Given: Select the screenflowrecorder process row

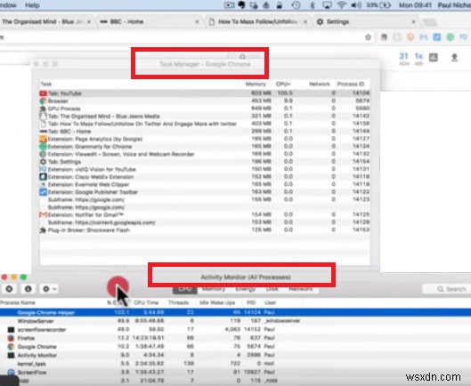Looking at the screenshot, I should [x=235, y=330].
